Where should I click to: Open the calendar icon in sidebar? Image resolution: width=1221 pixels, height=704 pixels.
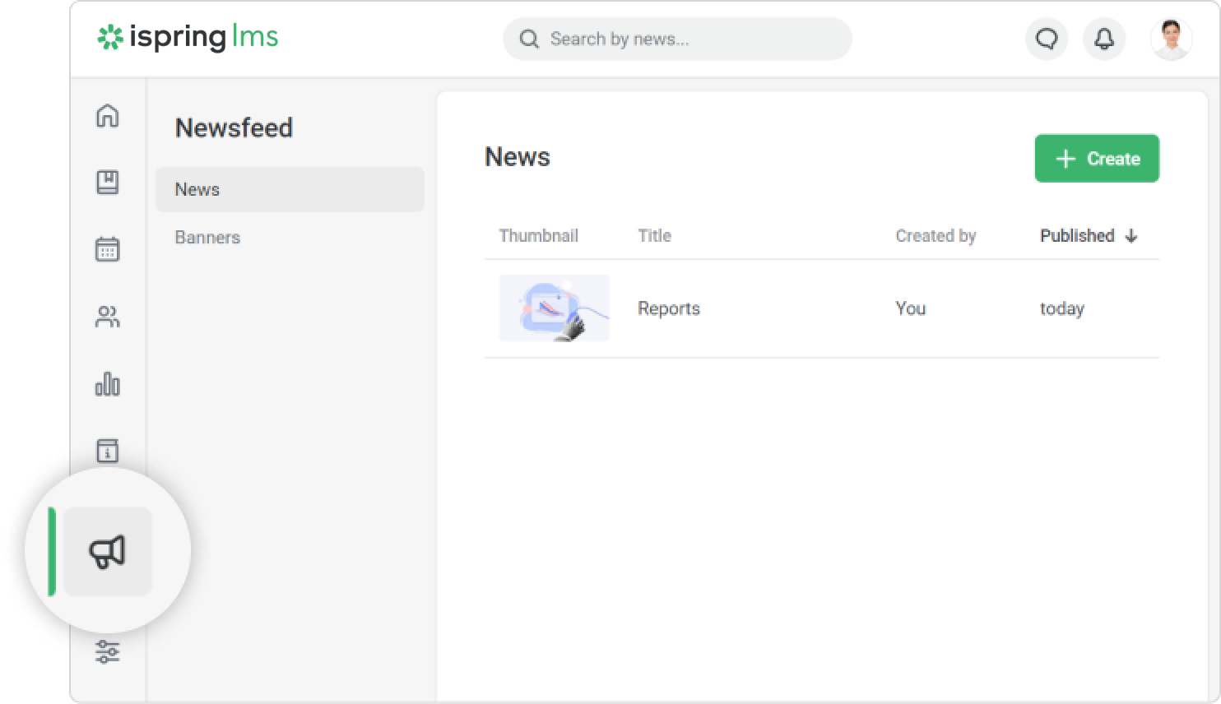coord(108,249)
